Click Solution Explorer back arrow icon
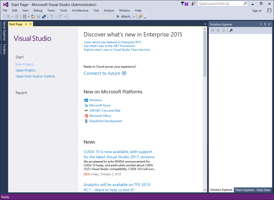 click(213, 30)
